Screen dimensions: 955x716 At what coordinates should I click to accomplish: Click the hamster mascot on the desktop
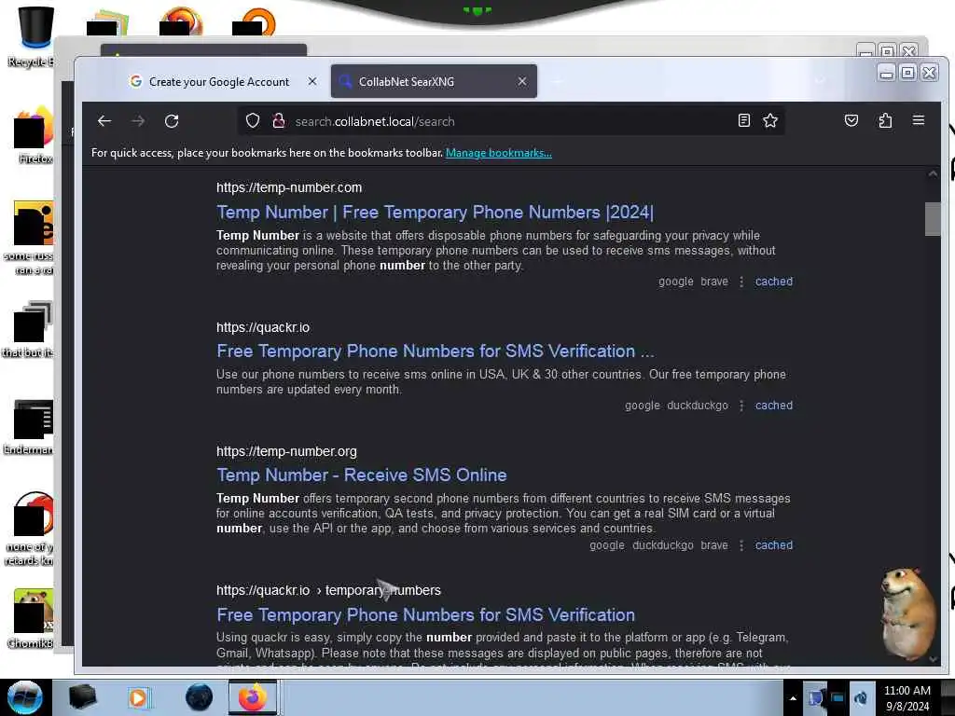pyautogui.click(x=908, y=613)
